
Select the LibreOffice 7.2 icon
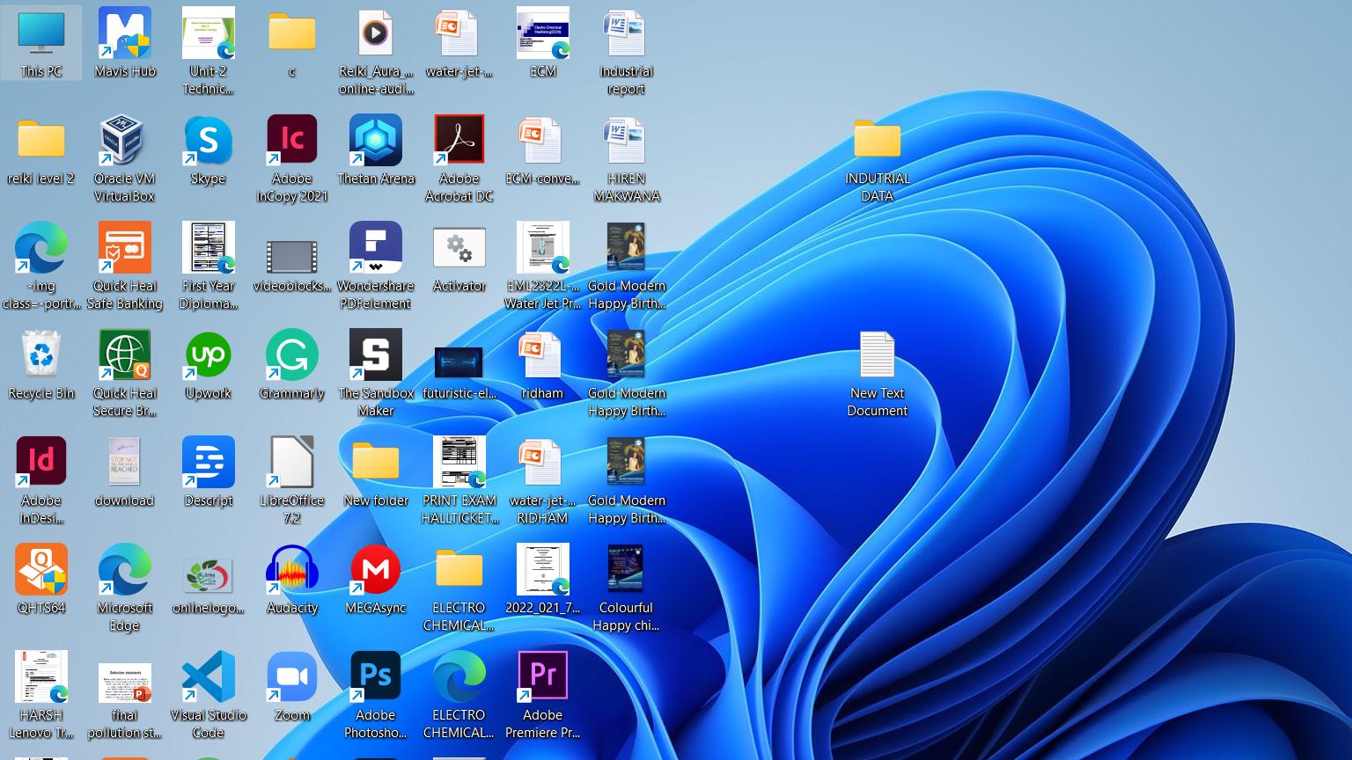click(291, 464)
